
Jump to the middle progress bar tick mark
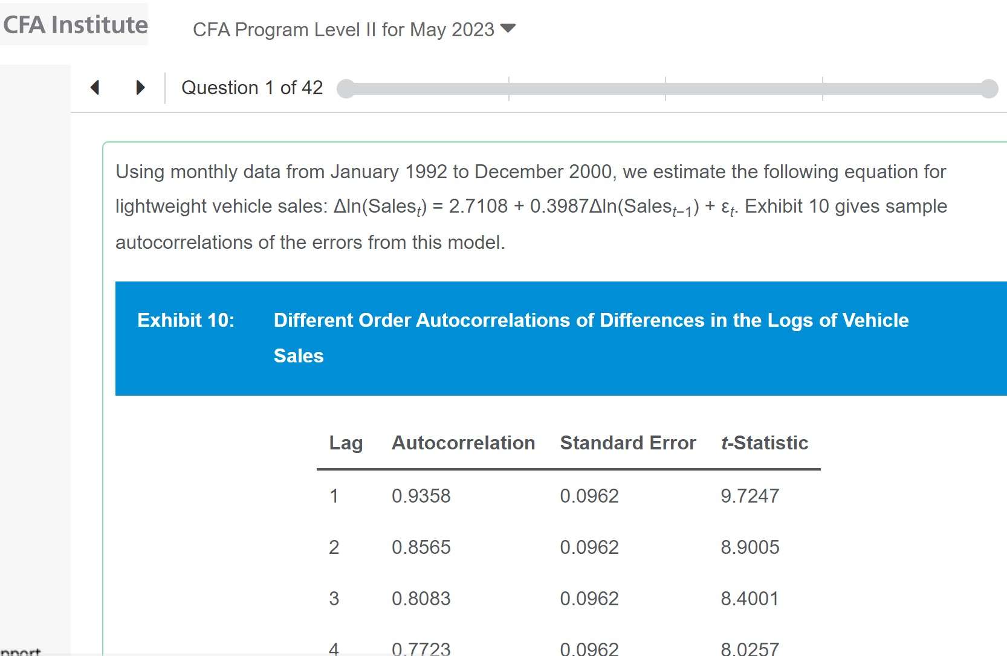665,89
